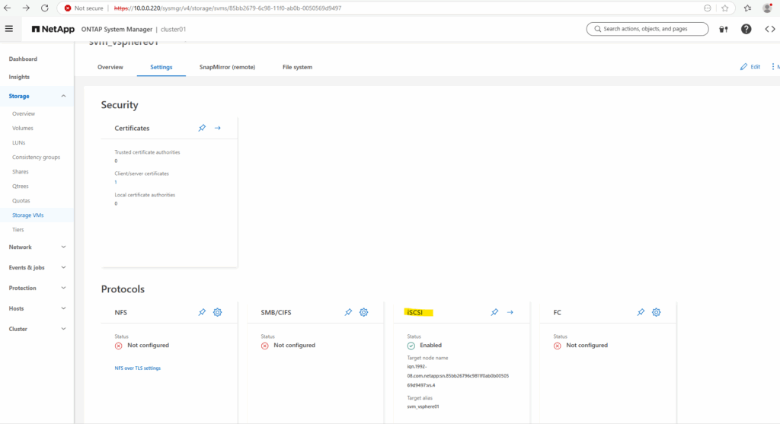Click the cluster01 name in header
Image resolution: width=780 pixels, height=424 pixels.
[173, 30]
